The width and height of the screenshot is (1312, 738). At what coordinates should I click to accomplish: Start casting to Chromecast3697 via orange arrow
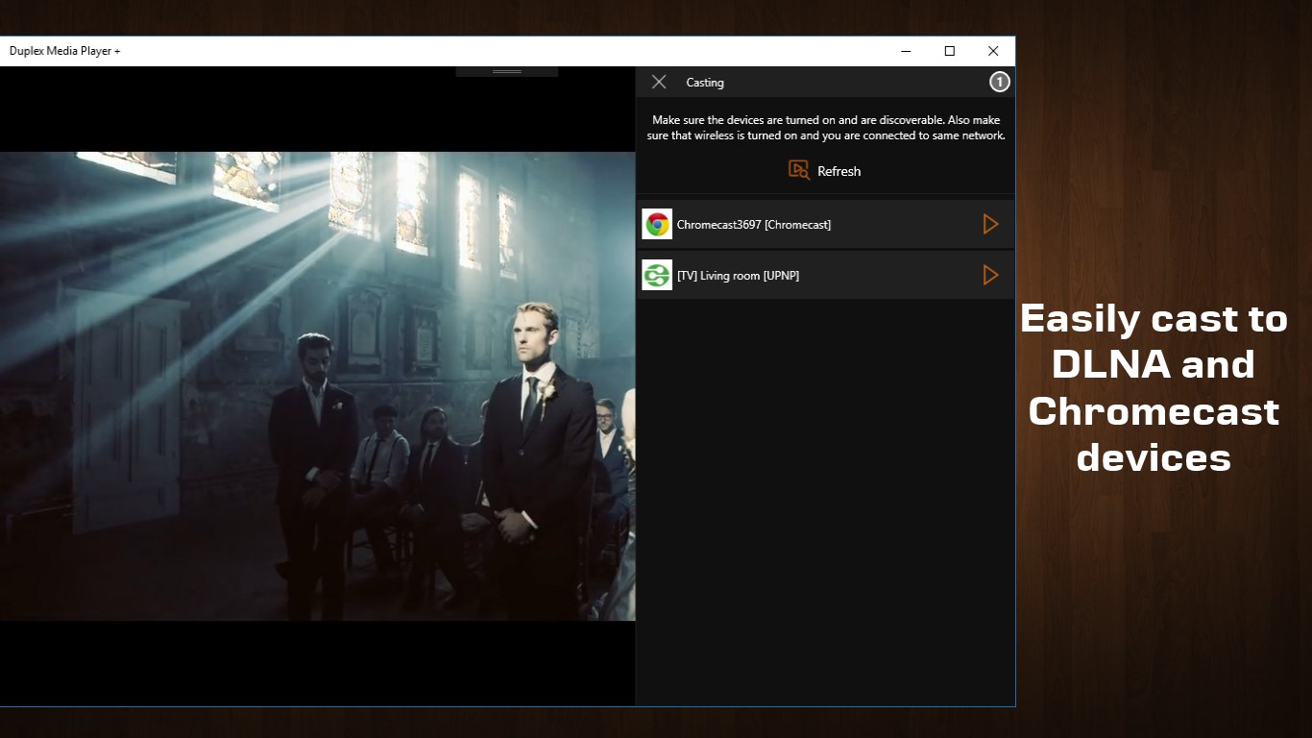[x=990, y=224]
